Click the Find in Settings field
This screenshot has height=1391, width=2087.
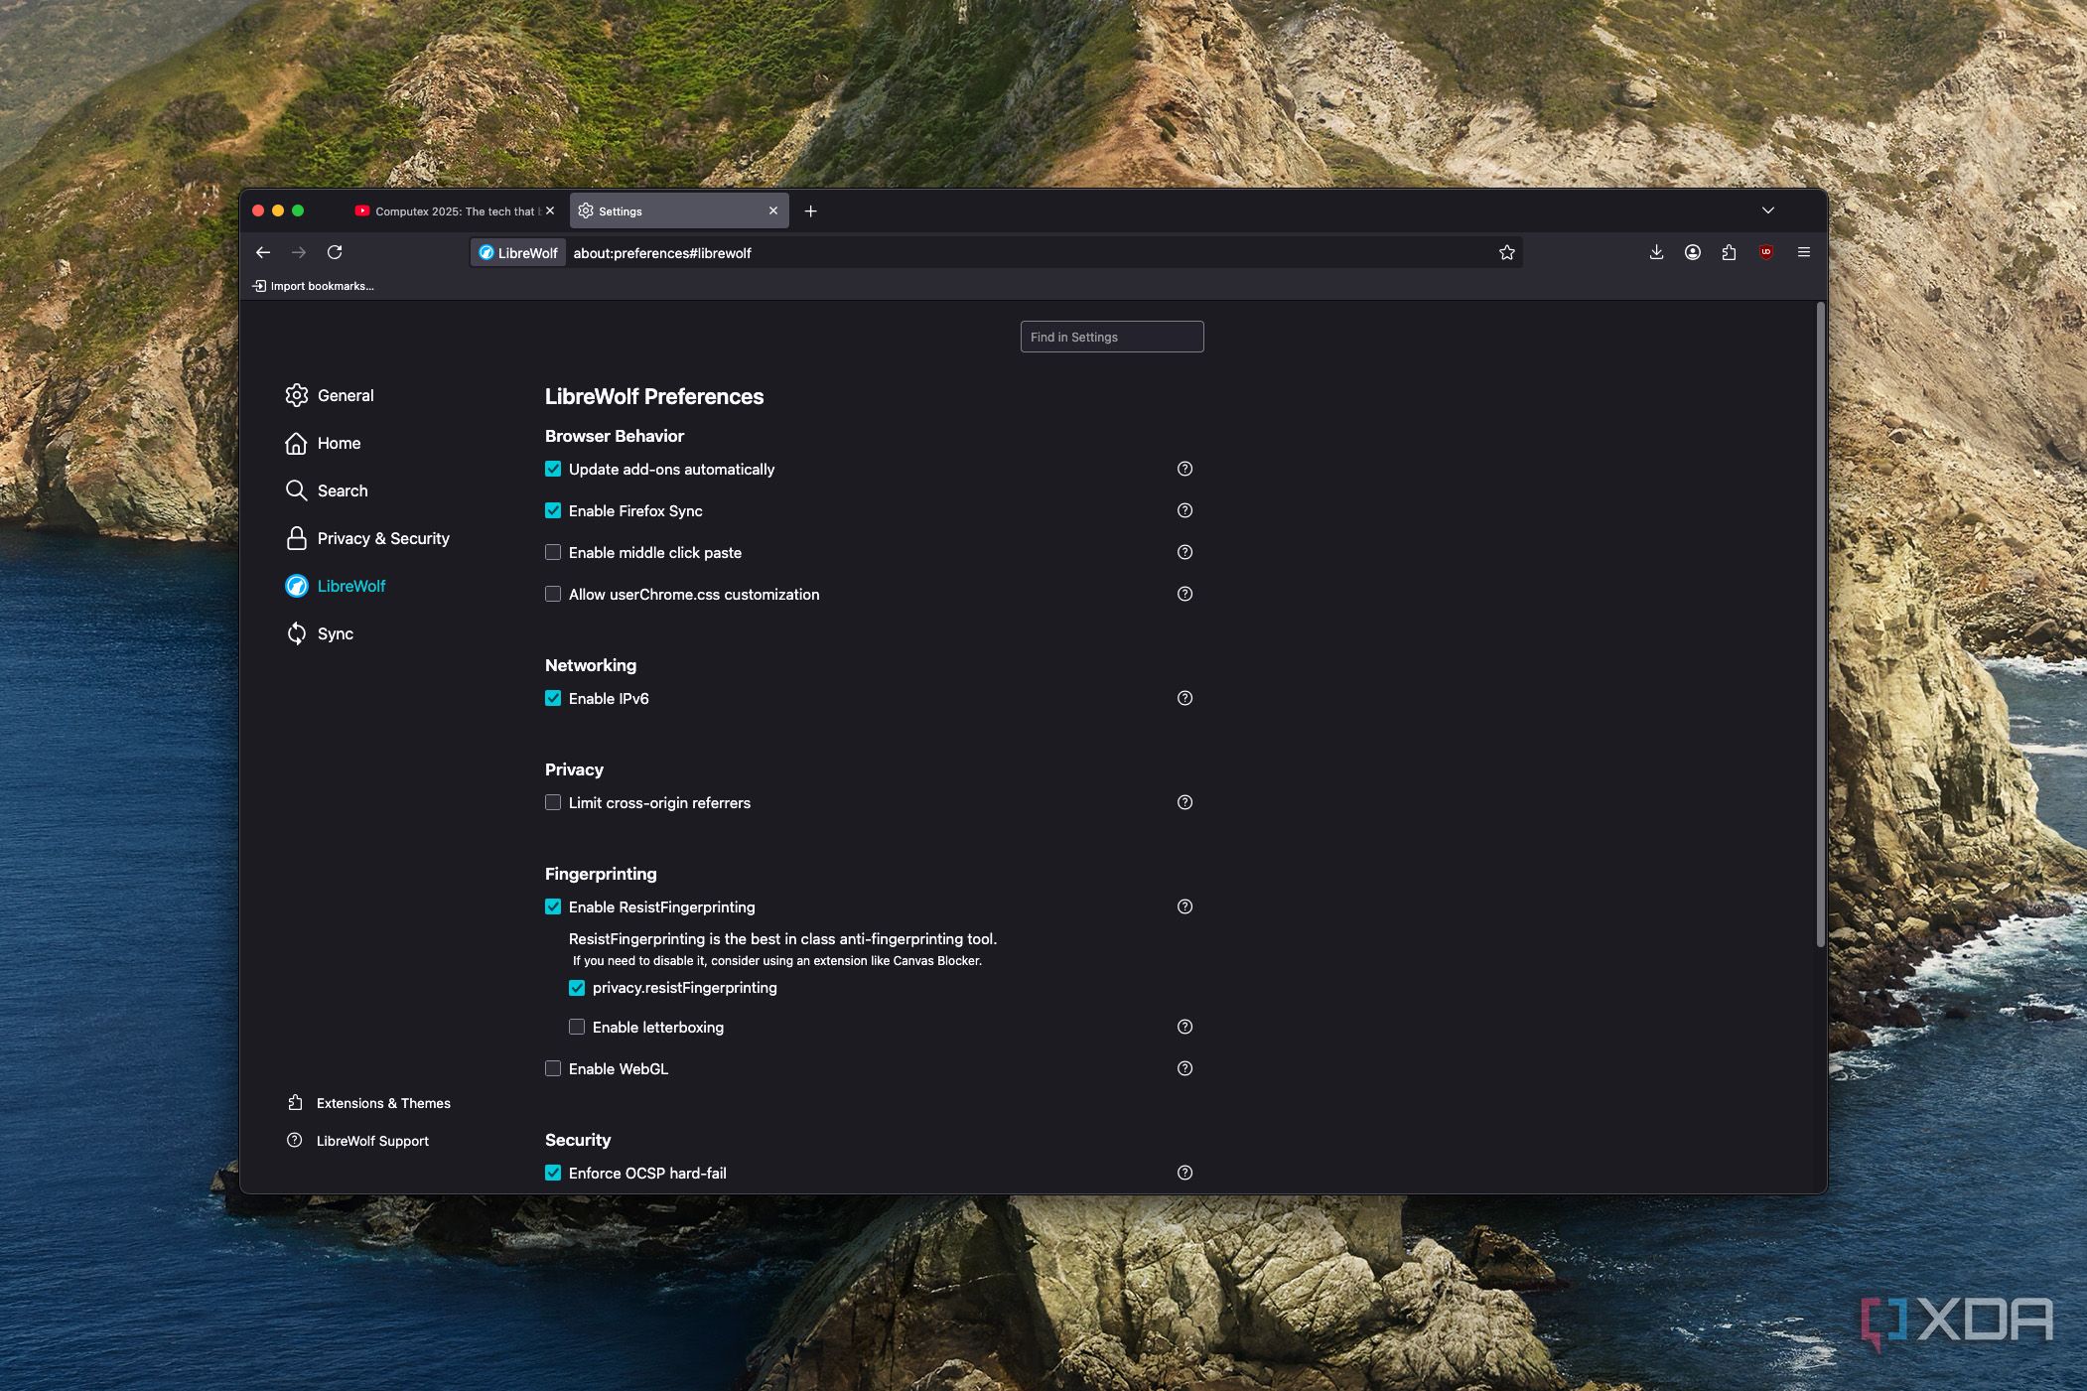1111,337
